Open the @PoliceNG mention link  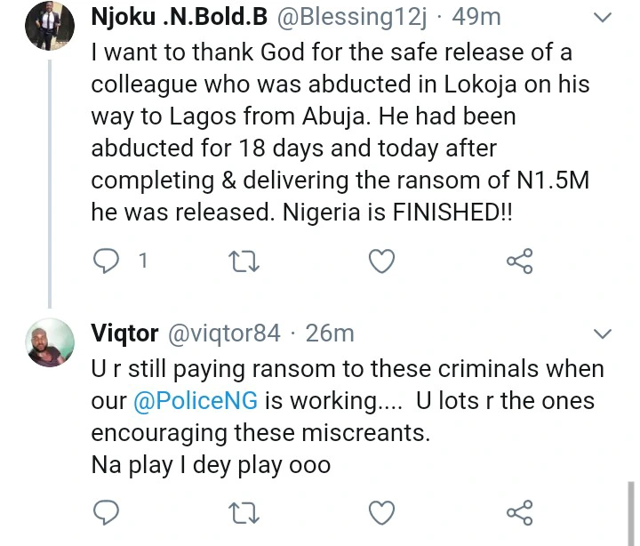click(196, 401)
